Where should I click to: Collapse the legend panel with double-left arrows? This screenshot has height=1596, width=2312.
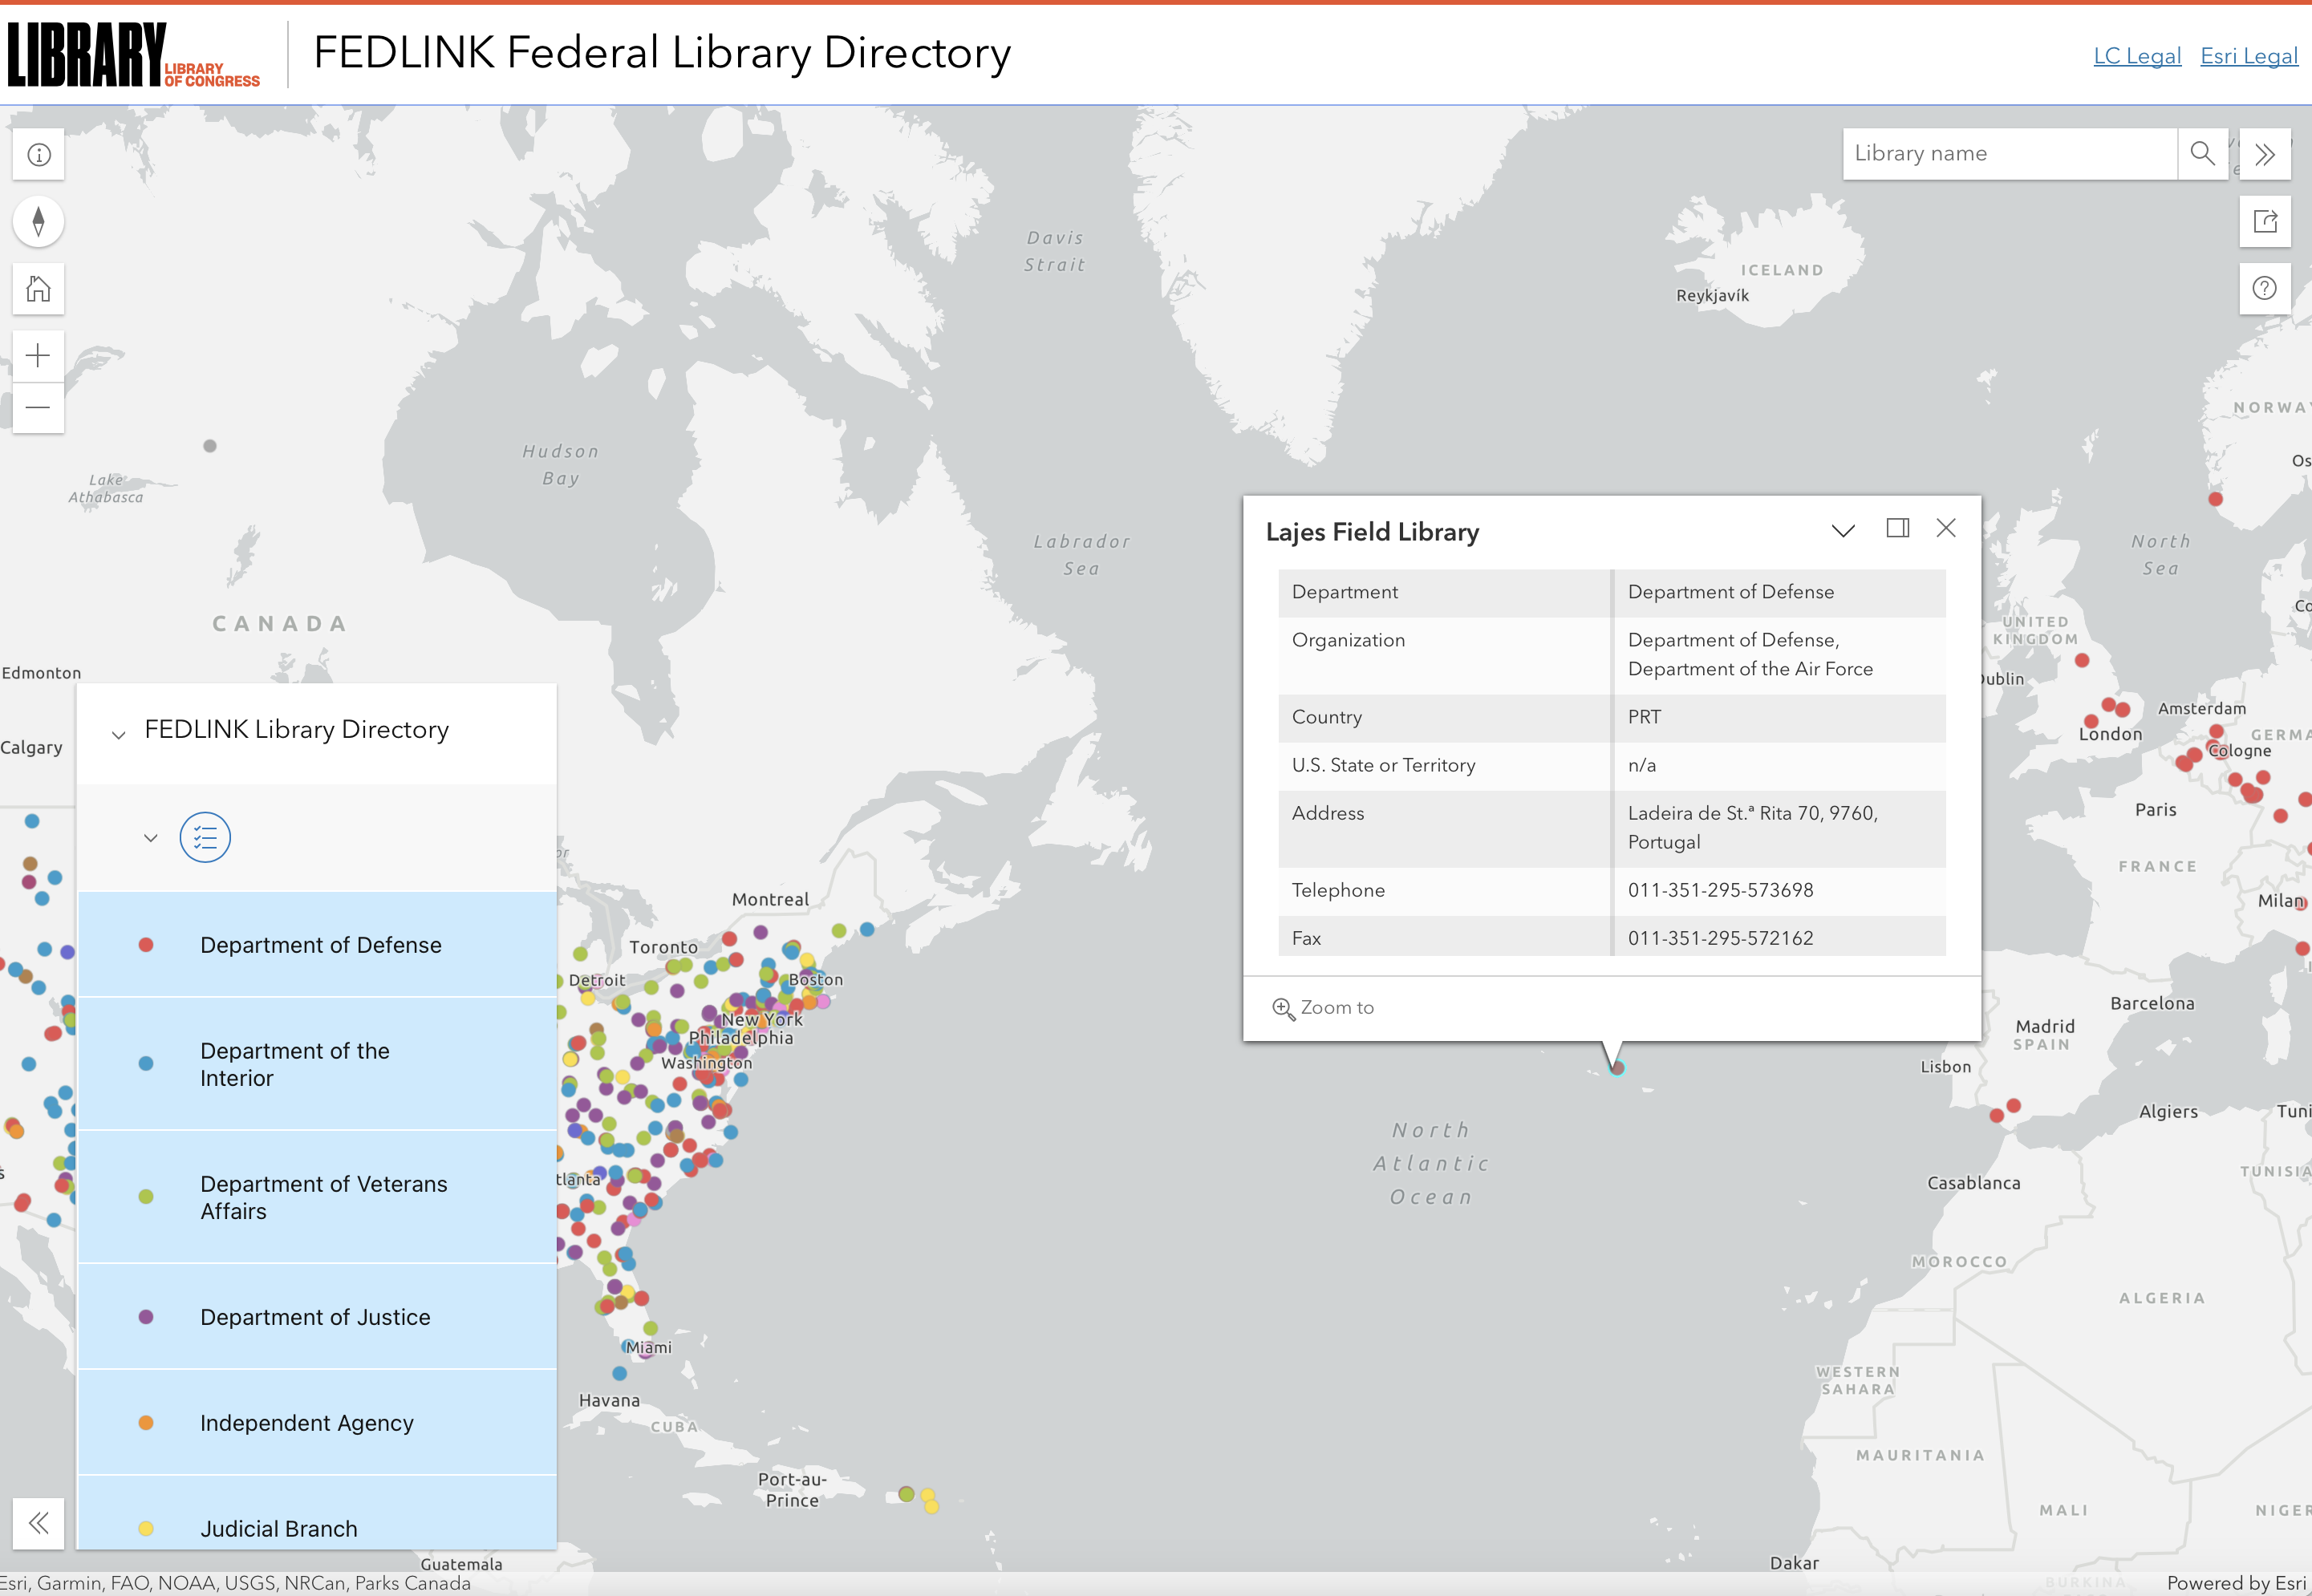click(x=39, y=1523)
